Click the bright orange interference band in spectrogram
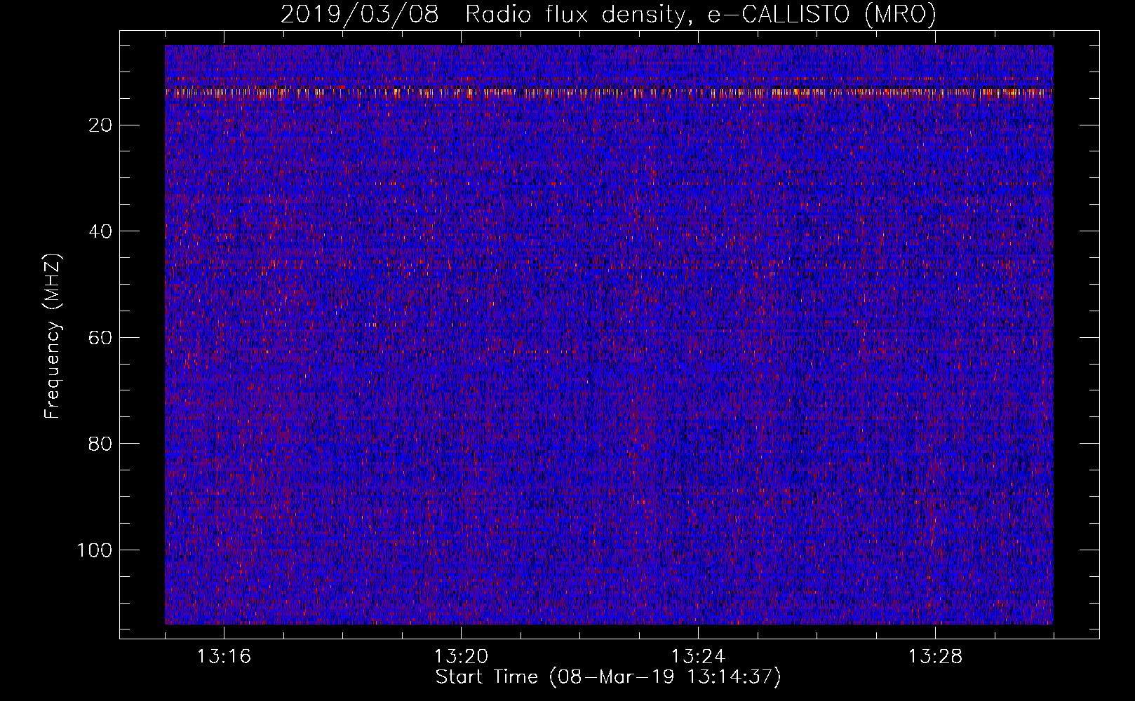Image resolution: width=1135 pixels, height=701 pixels. (x=609, y=92)
